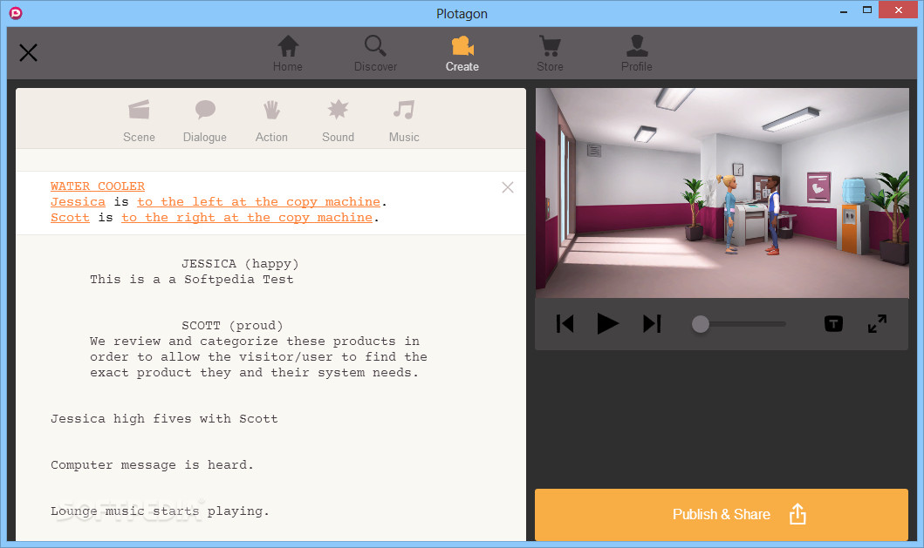The height and width of the screenshot is (548, 924).
Task: Maximize the Plotagon window
Action: 866,10
